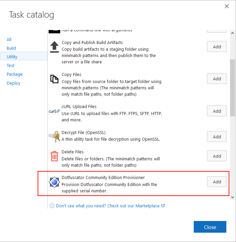Add the Decrypt File (OpenSSL) task

click(x=217, y=137)
